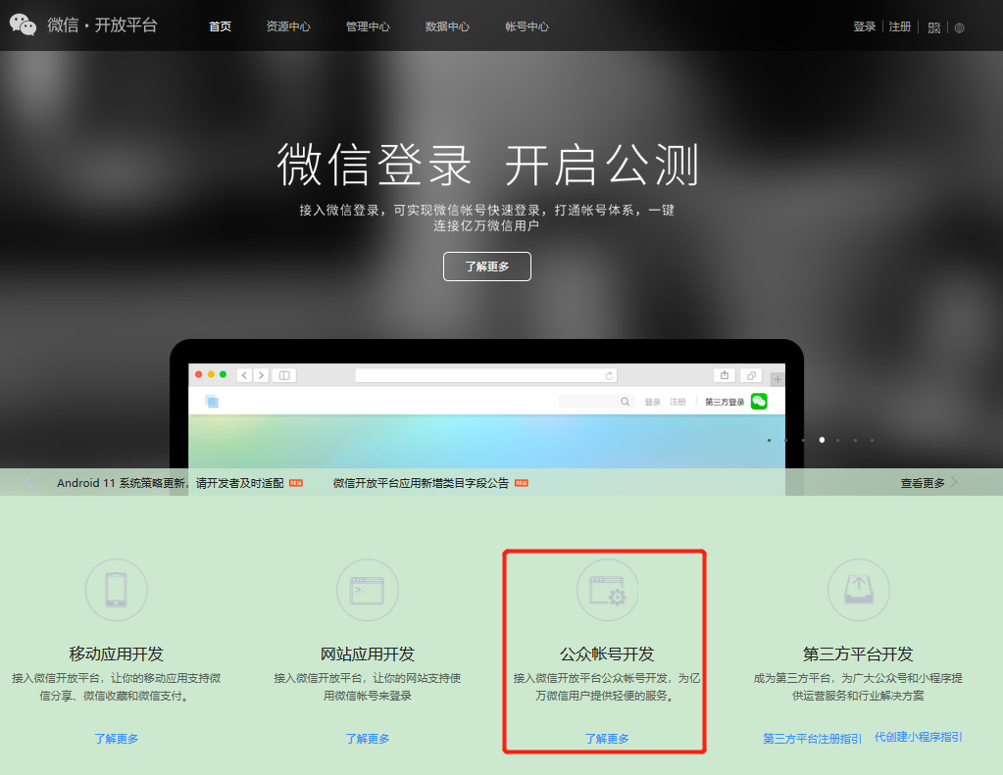1003x775 pixels.
Task: Click the 微信·开放平台 site title
Action: coord(102,24)
